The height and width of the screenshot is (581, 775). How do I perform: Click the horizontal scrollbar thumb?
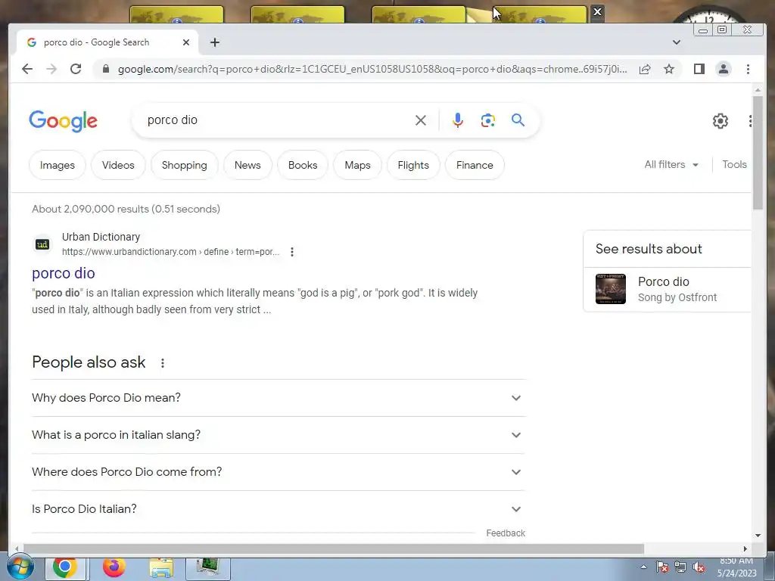(x=334, y=549)
